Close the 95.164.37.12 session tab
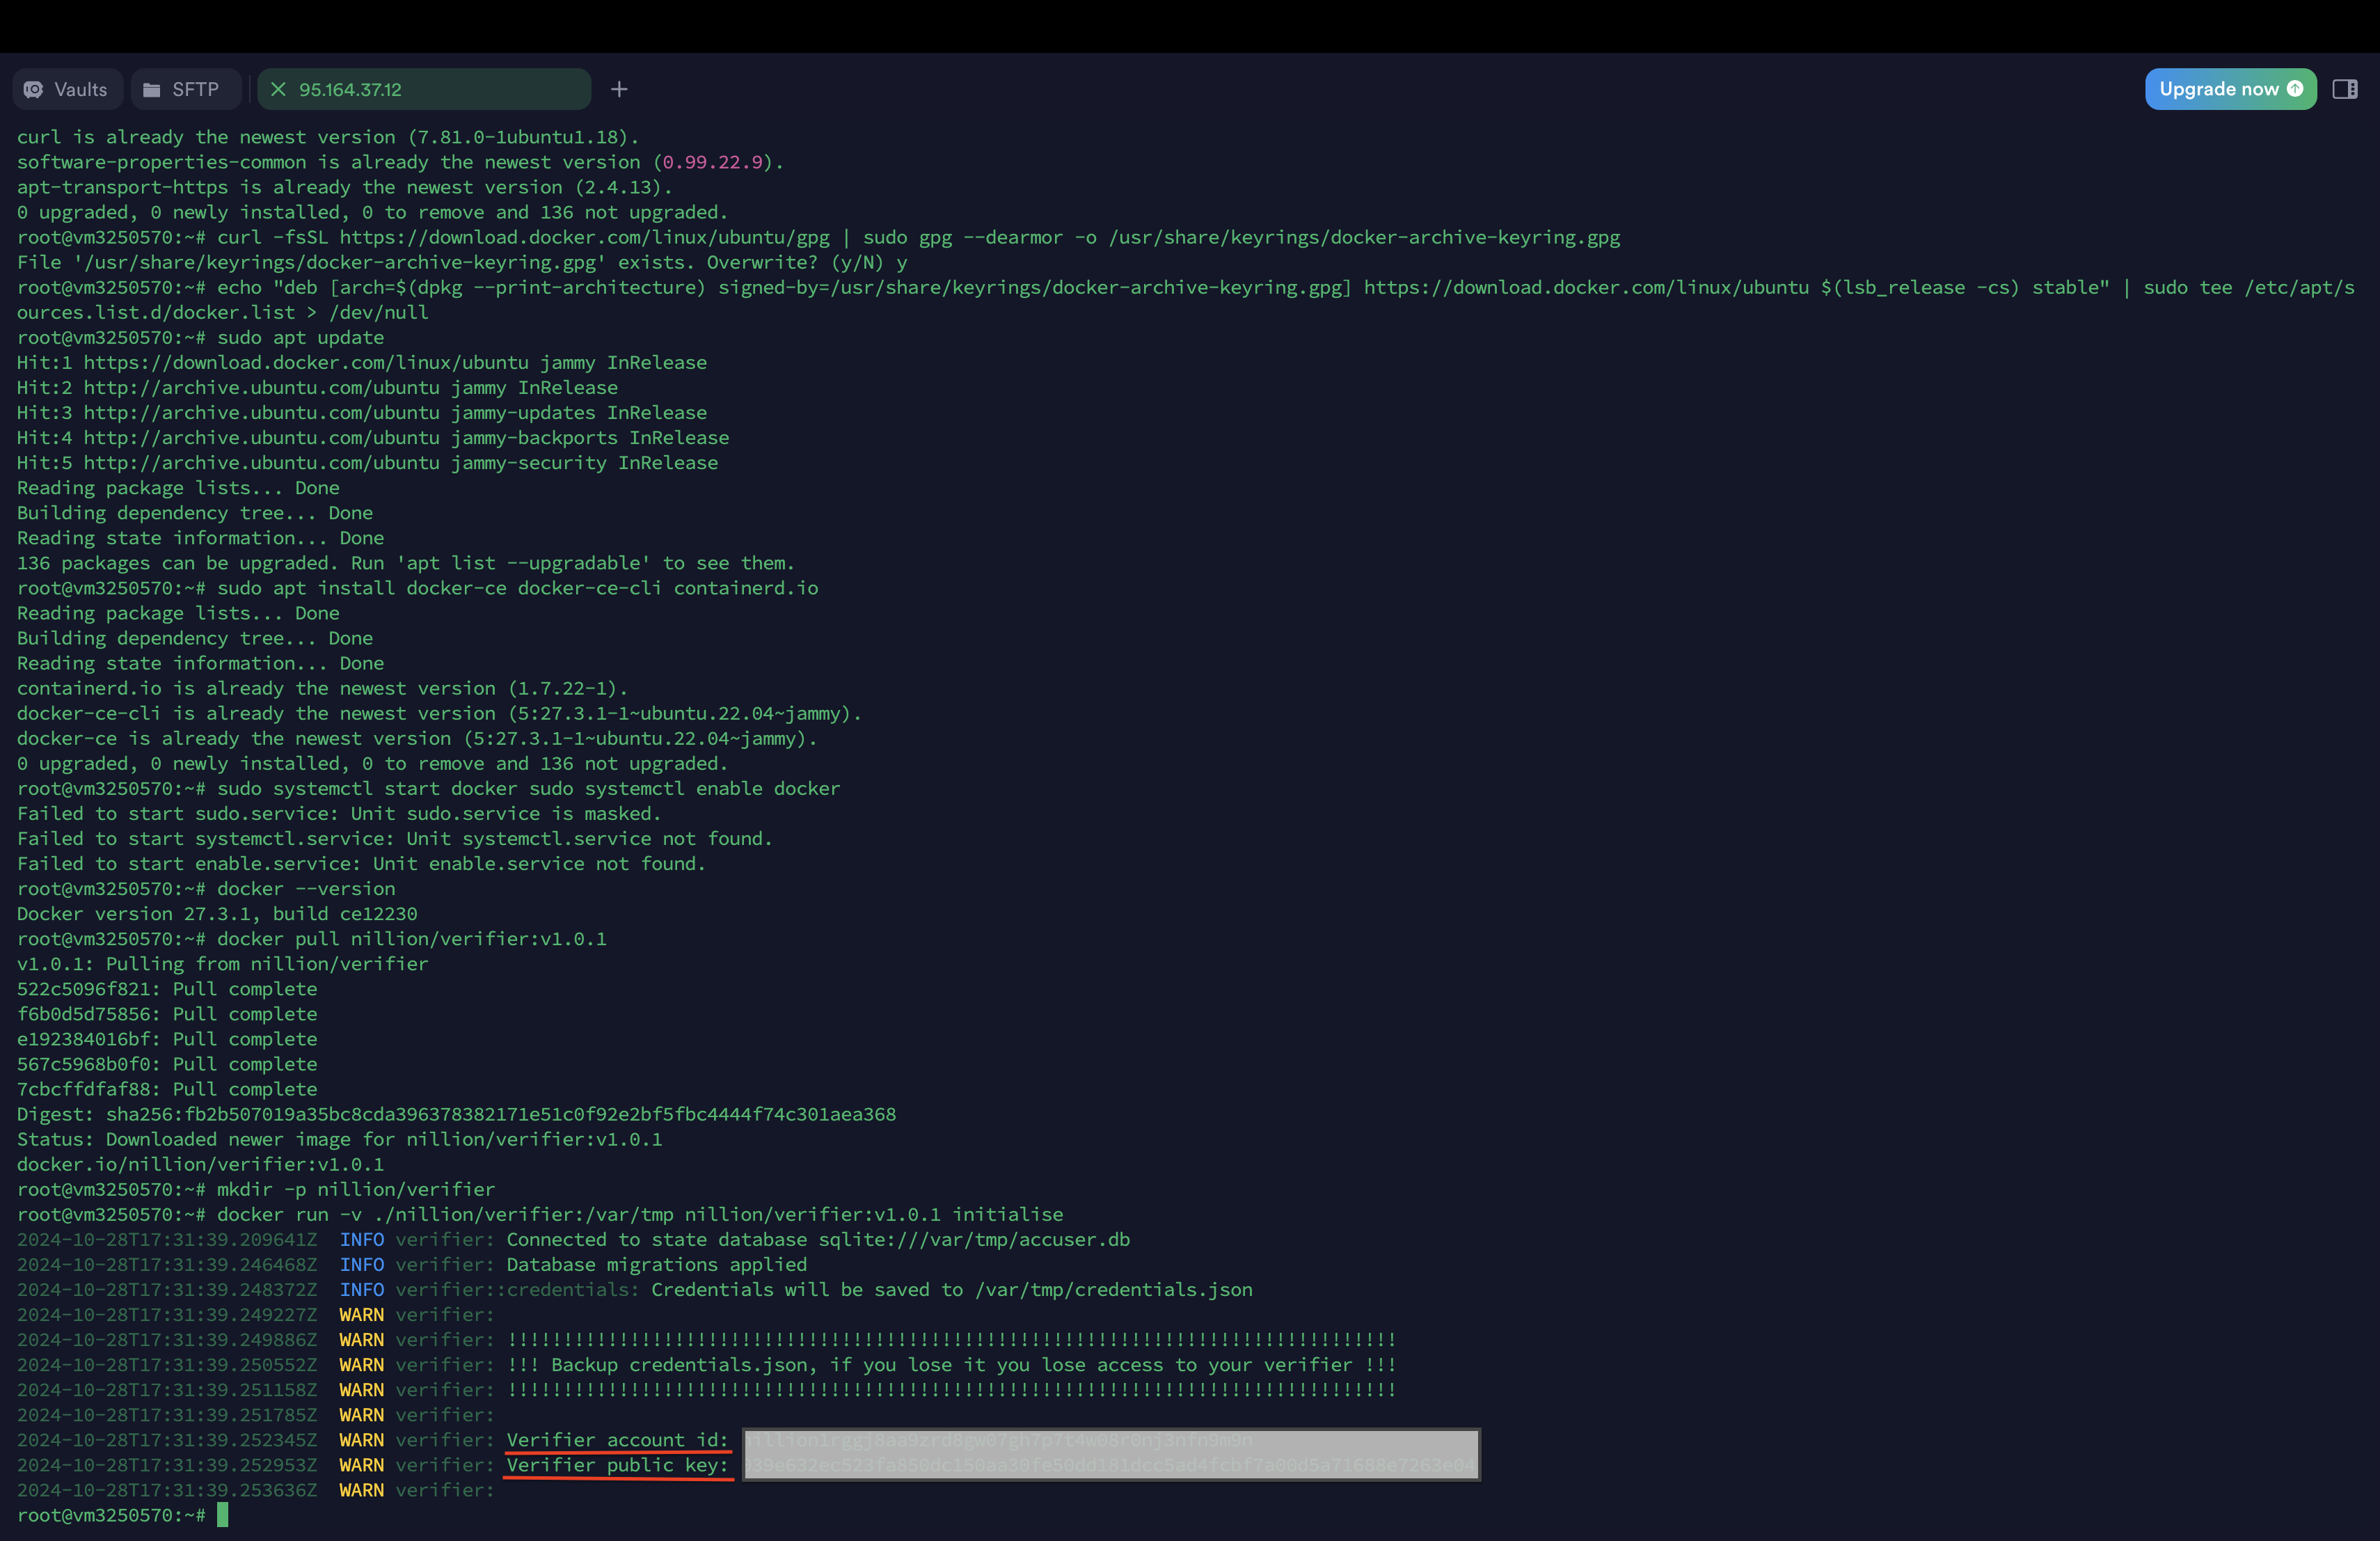The image size is (2380, 1541). [279, 89]
